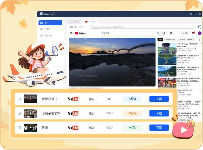
Task: Go back with the left arrow icon
Action: [75, 27]
